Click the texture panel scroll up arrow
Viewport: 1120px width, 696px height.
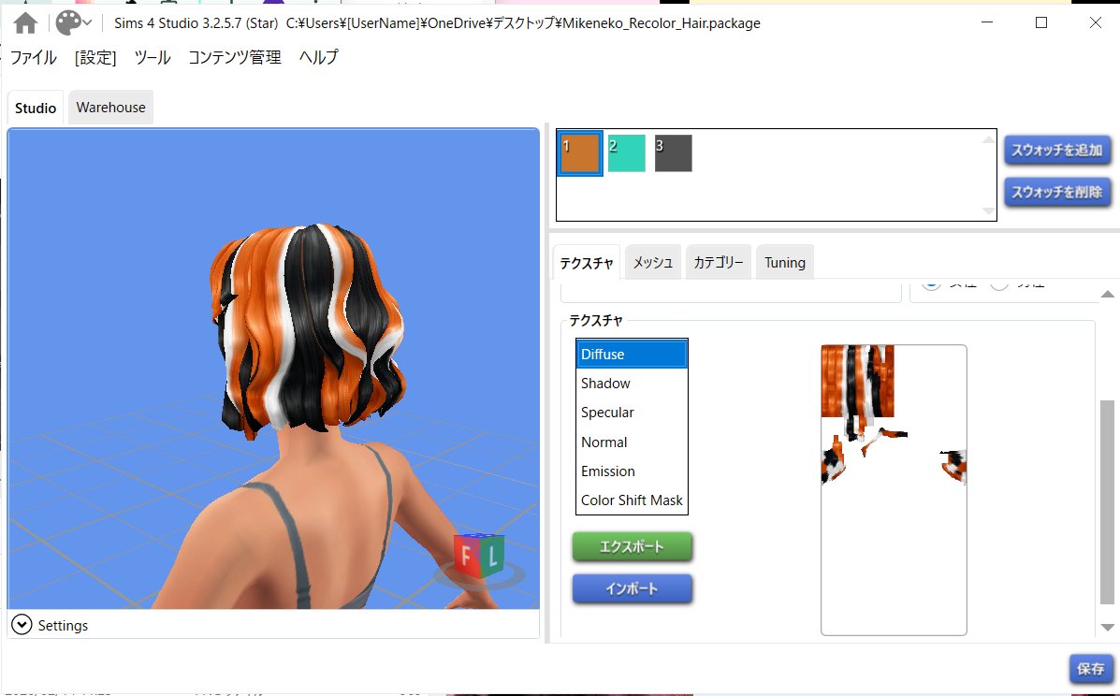1107,294
